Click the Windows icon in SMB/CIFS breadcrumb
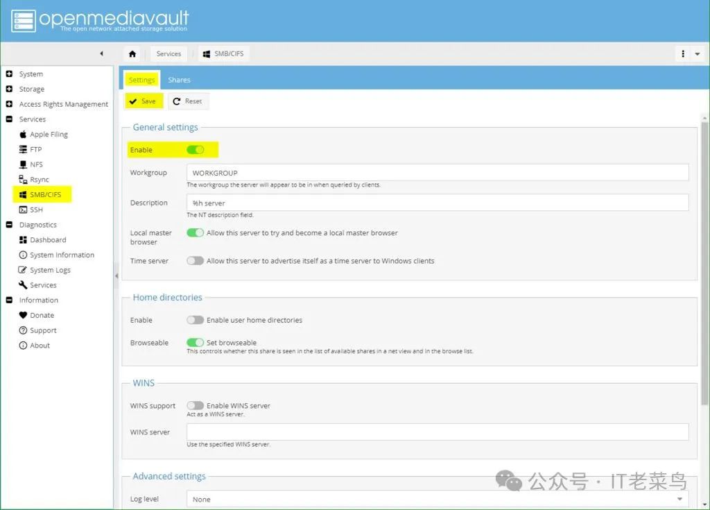 (x=207, y=54)
